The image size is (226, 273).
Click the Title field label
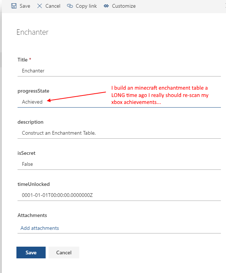pos(23,59)
